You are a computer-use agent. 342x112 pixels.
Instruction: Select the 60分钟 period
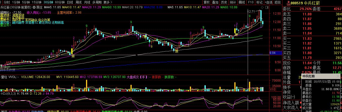click(x=60, y=2)
